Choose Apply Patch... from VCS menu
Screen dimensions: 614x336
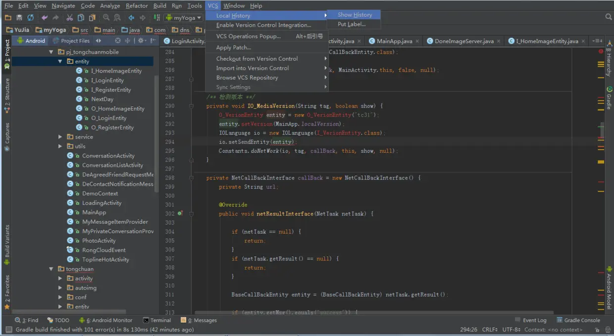pyautogui.click(x=233, y=47)
